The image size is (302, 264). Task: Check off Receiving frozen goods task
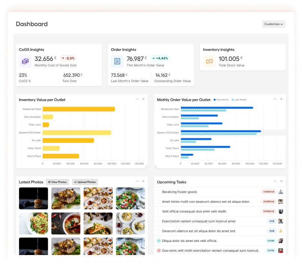click(x=159, y=192)
